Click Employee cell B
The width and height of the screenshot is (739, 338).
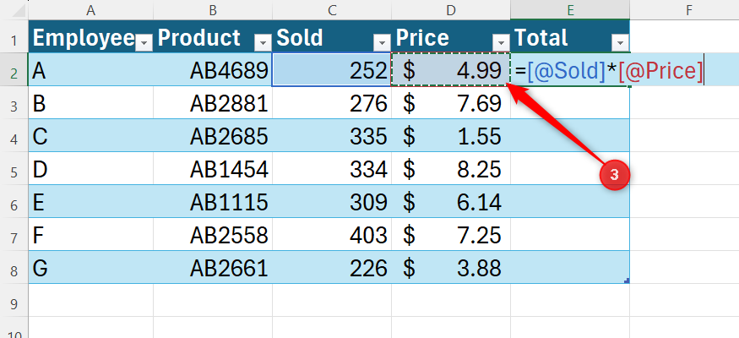pos(90,102)
